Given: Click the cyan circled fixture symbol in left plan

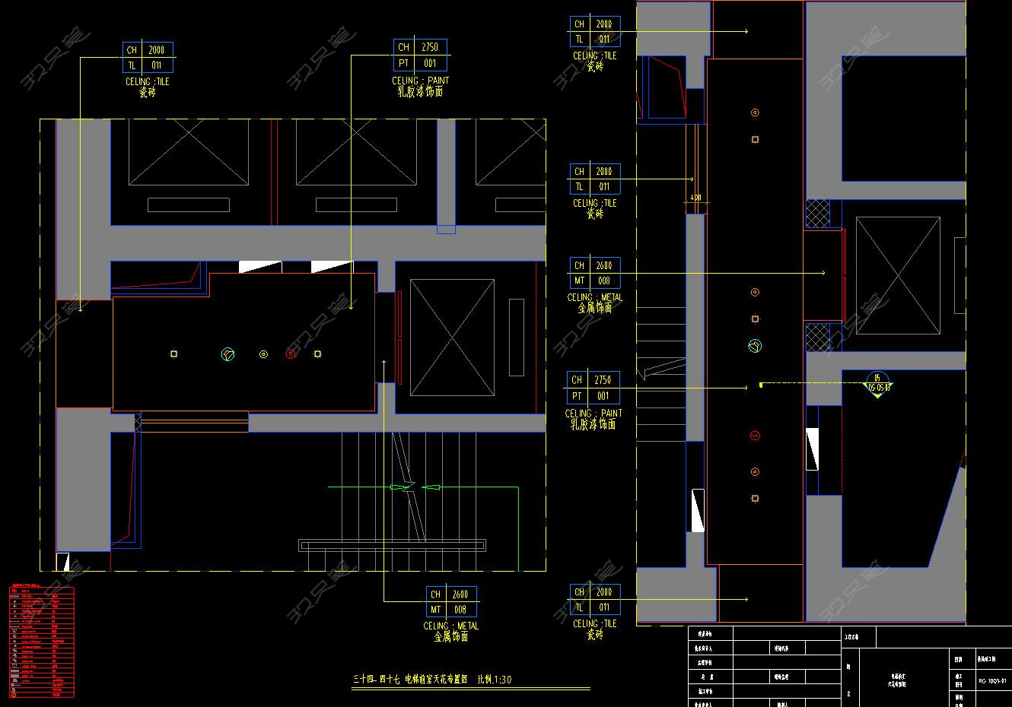Looking at the screenshot, I should [228, 353].
